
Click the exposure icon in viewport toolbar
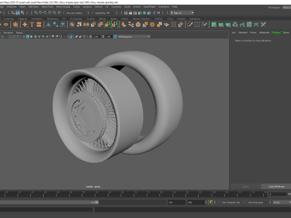coord(90,36)
